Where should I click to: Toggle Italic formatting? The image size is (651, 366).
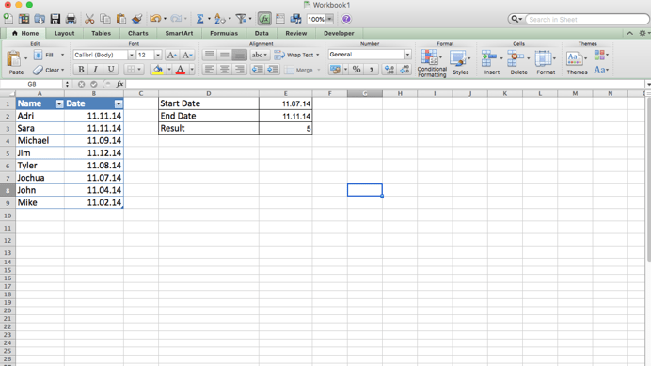(96, 70)
